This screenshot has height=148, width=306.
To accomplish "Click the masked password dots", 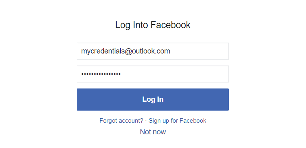I will click(x=101, y=74).
